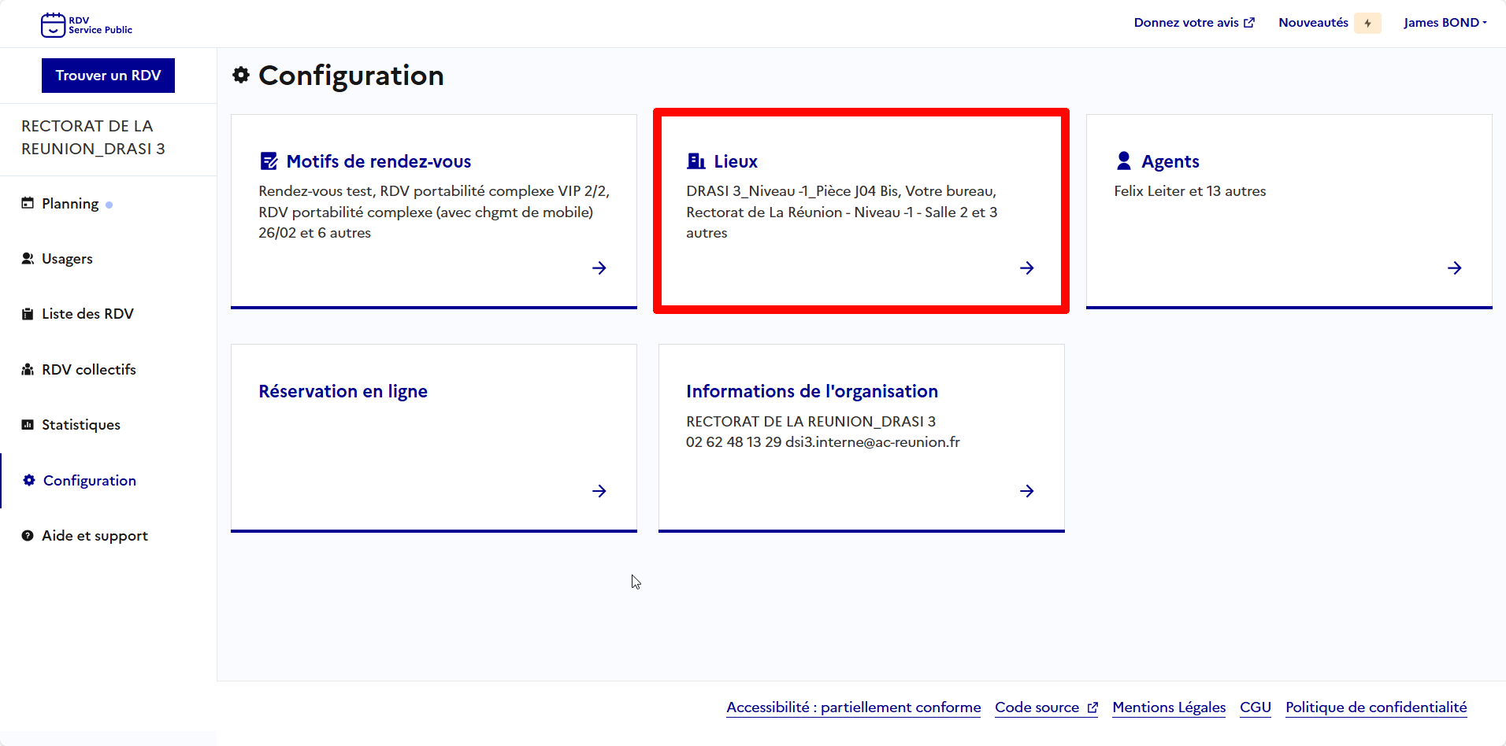The image size is (1506, 746).
Task: Open the Réservation en ligne link
Action: 343,391
